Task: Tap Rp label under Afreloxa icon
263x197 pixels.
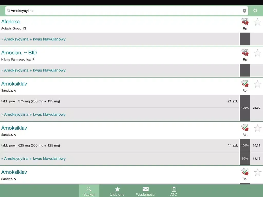Action: (245, 28)
